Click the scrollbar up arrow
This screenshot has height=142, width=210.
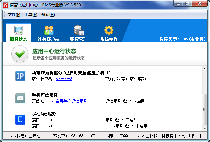205,68
